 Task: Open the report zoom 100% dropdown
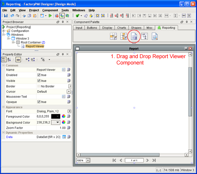(88, 160)
